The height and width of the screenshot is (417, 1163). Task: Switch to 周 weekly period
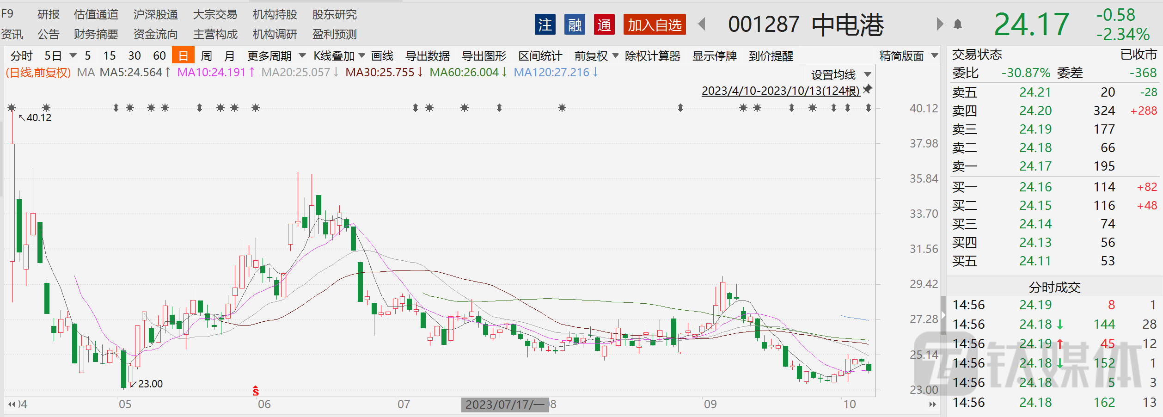[207, 56]
